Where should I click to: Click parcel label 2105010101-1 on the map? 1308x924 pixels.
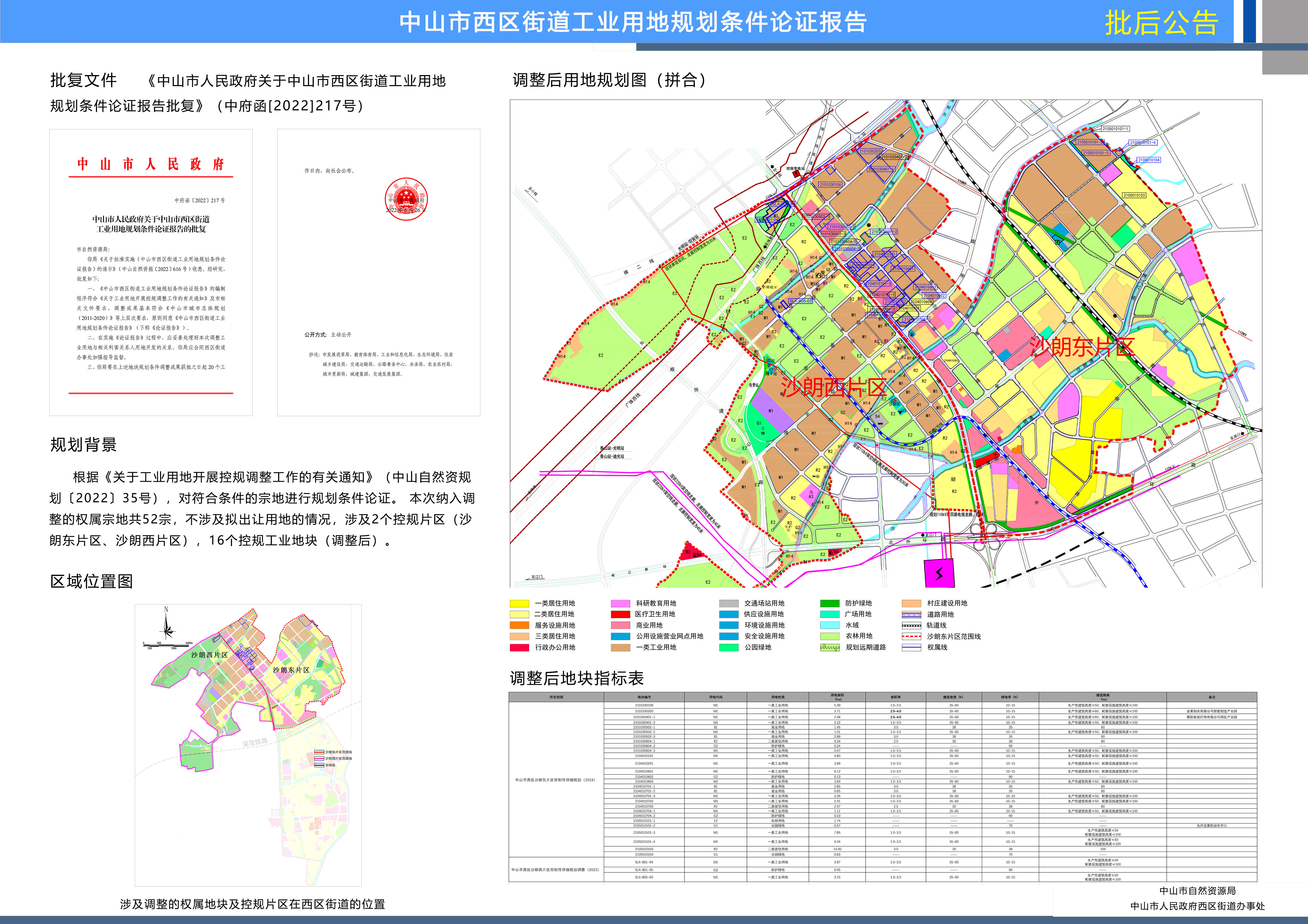coord(1115,129)
